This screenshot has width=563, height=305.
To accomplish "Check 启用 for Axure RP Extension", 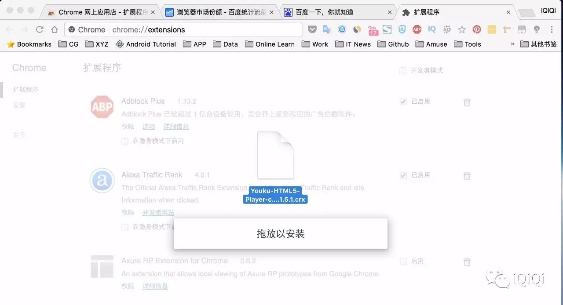I will tap(403, 261).
